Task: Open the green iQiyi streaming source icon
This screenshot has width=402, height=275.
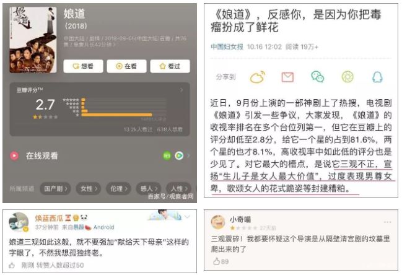Action: [167, 155]
